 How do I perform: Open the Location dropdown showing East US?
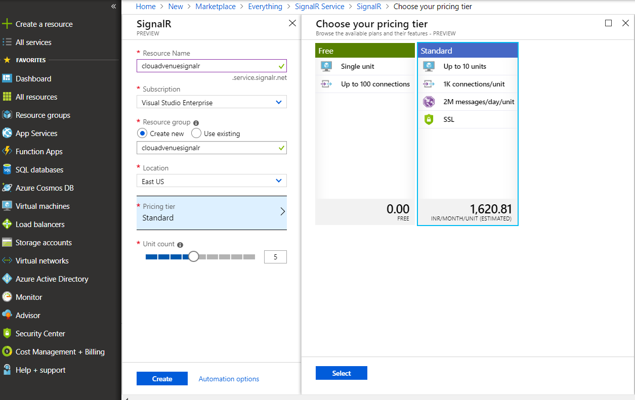pyautogui.click(x=211, y=181)
